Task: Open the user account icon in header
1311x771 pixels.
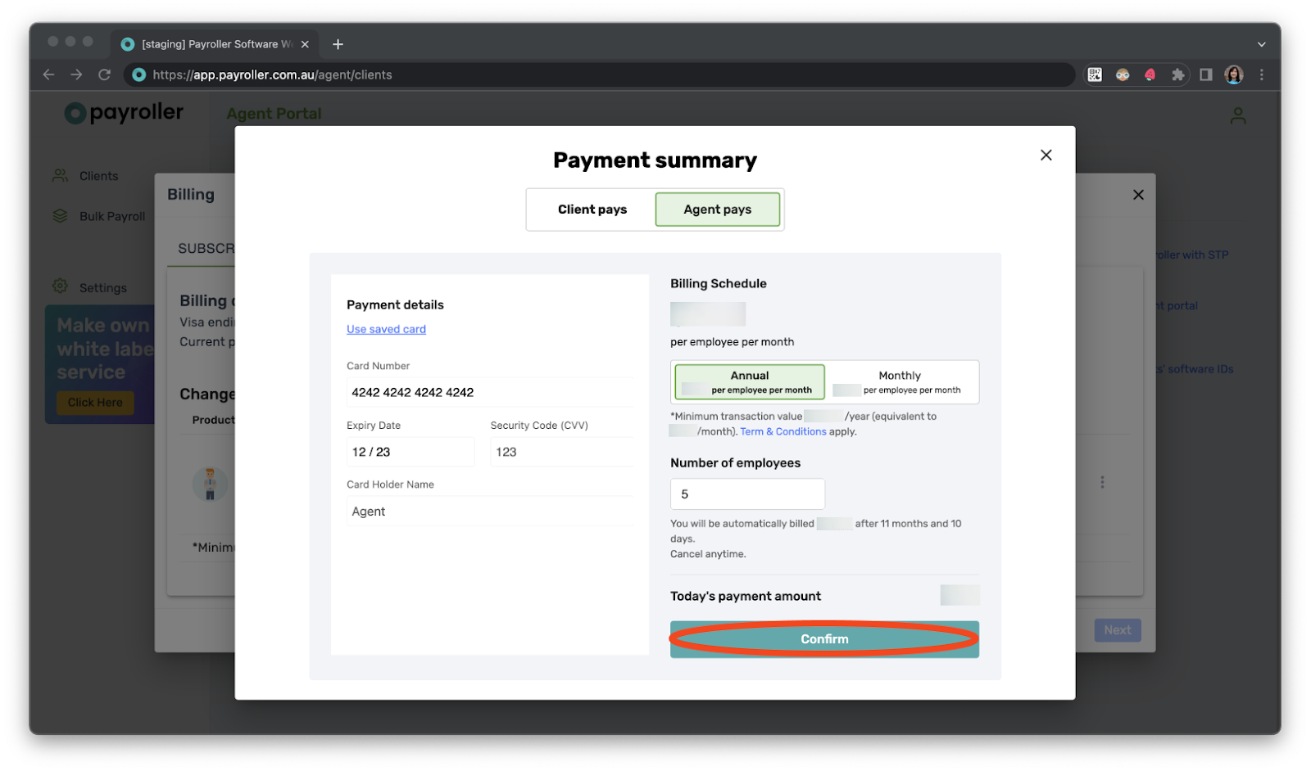Action: 1238,116
